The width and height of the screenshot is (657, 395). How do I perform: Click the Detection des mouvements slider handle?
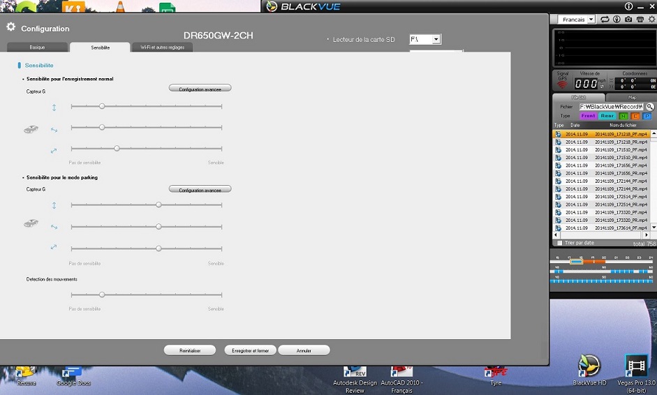(x=102, y=295)
